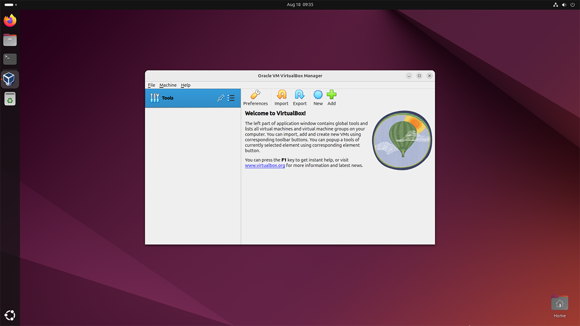Image resolution: width=580 pixels, height=326 pixels.
Task: Open VirtualBox Preferences from the toolbar
Action: [256, 97]
